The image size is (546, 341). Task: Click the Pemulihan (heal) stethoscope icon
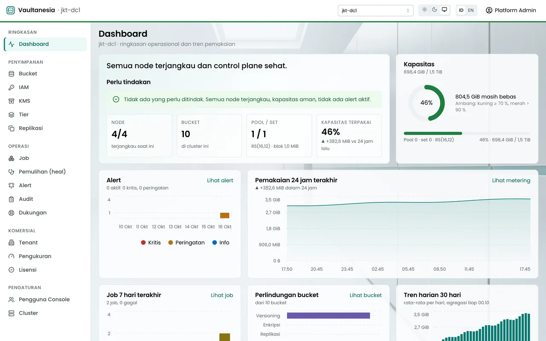click(x=12, y=172)
